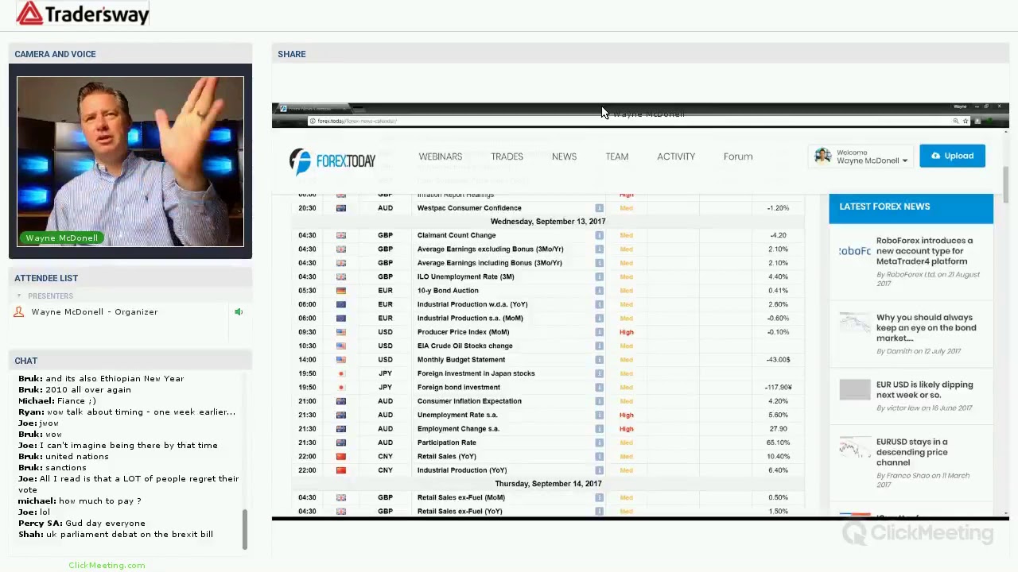
Task: Open info icon for Retail Sales (YoY)
Action: pos(600,457)
